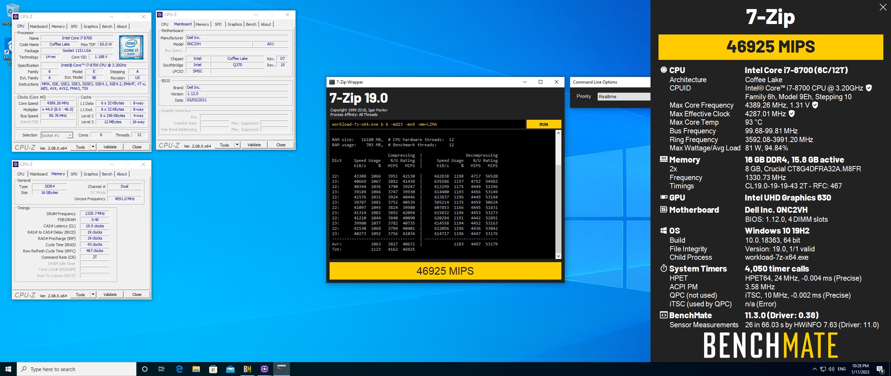Open the Bench tab in the CPU window
The height and width of the screenshot is (376, 891).
click(x=107, y=26)
